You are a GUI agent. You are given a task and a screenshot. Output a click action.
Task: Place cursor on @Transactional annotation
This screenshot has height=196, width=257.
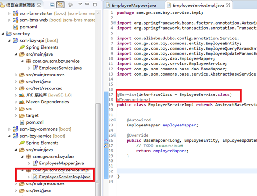pos(134,100)
